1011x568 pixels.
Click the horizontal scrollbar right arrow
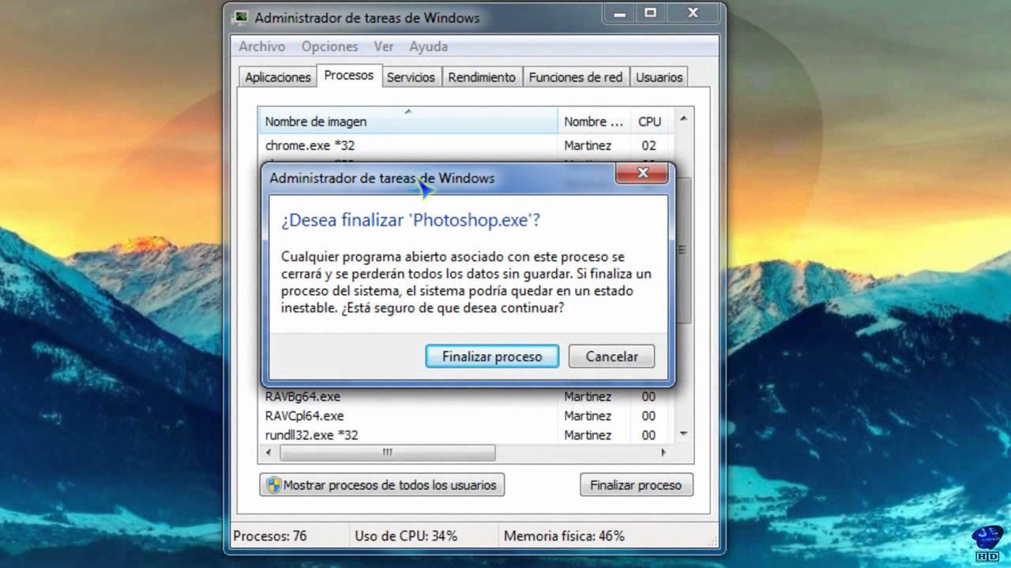point(663,453)
